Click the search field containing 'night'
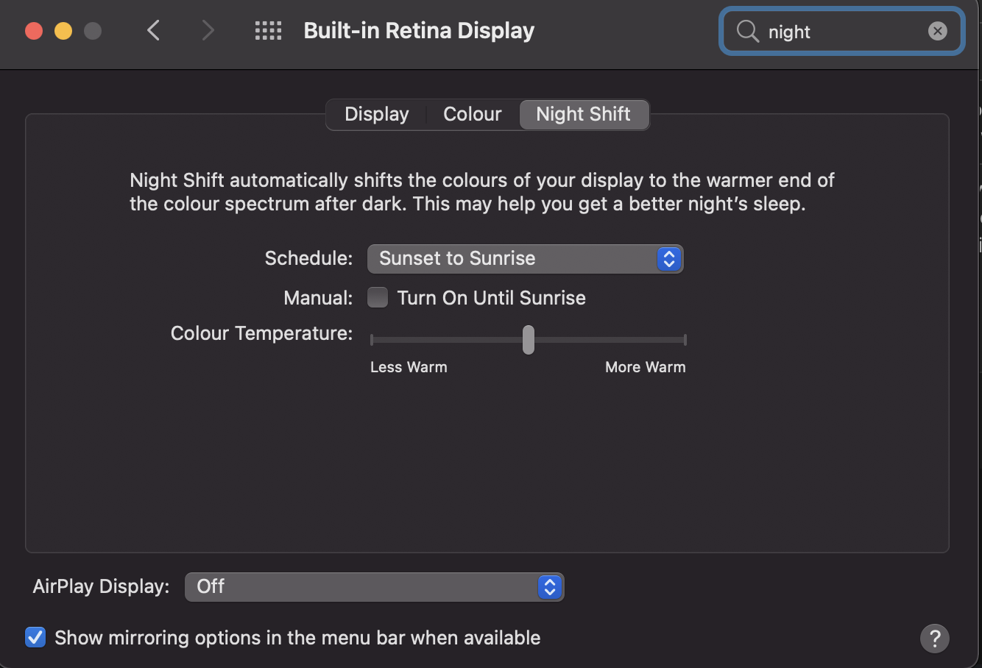This screenshot has height=668, width=982. click(842, 31)
